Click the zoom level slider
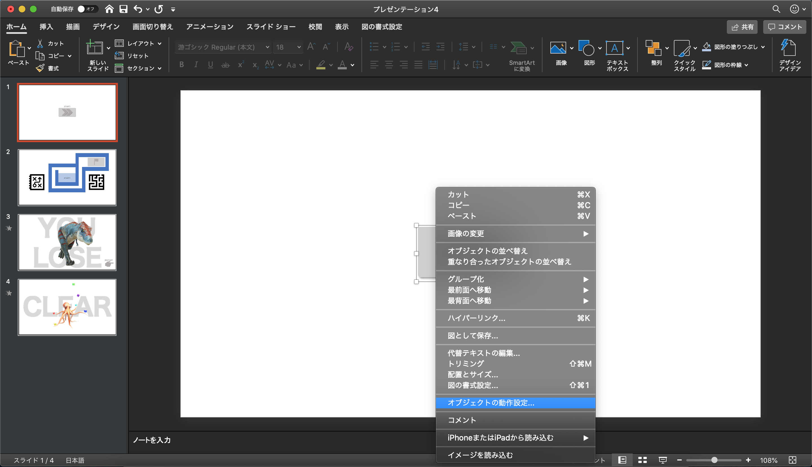812x467 pixels. (x=714, y=460)
